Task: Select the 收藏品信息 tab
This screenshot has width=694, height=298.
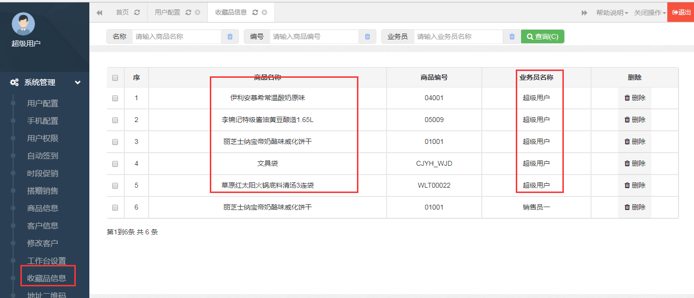Action: 231,13
